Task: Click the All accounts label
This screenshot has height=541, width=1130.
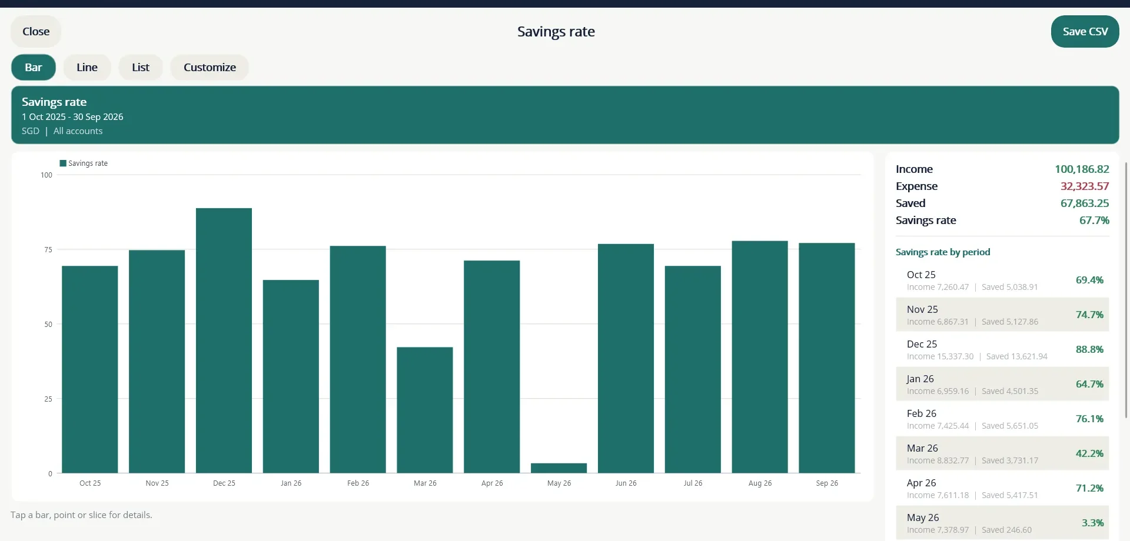Action: tap(78, 131)
